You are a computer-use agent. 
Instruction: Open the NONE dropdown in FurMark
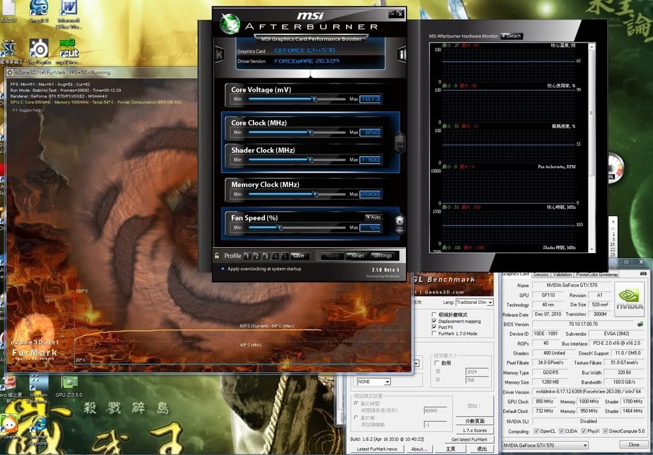(x=373, y=381)
